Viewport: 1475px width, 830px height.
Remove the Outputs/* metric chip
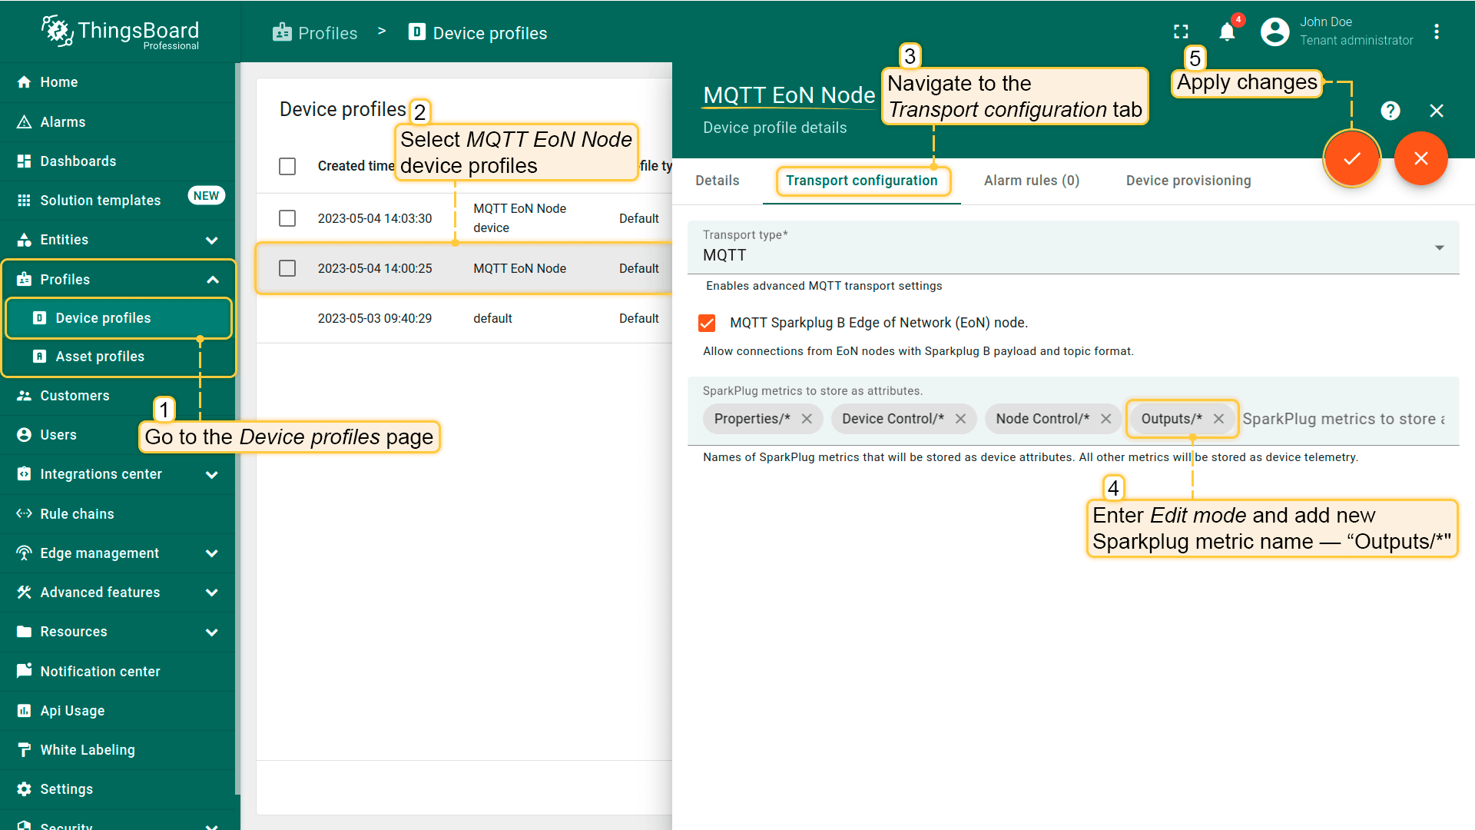[x=1218, y=419]
